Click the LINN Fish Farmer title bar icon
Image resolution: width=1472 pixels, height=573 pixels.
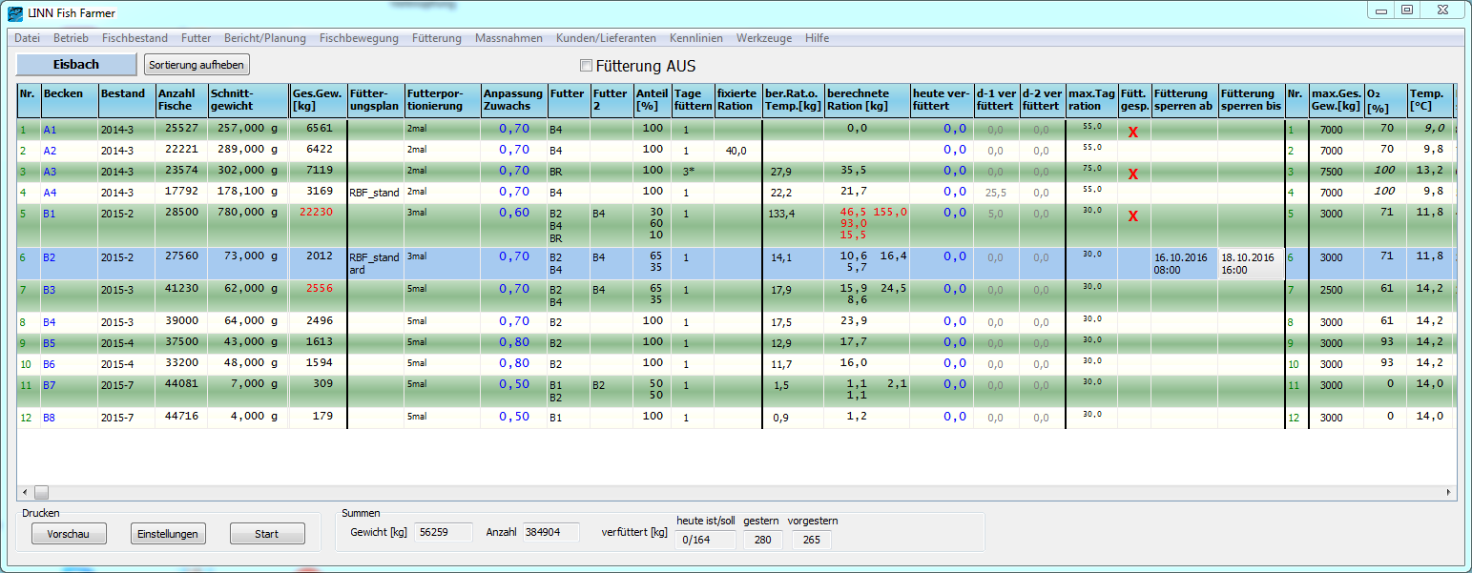click(x=14, y=13)
